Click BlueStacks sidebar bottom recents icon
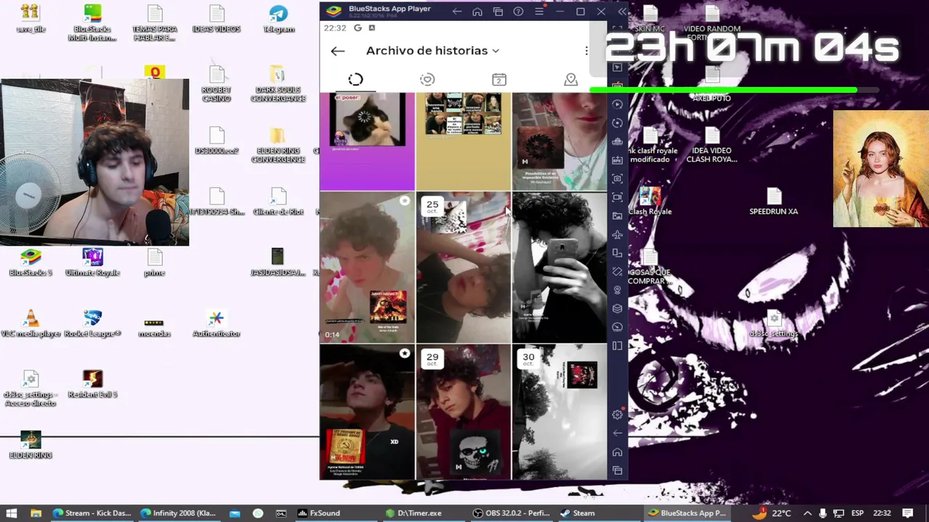Viewport: 929px width, 522px height. (x=618, y=471)
